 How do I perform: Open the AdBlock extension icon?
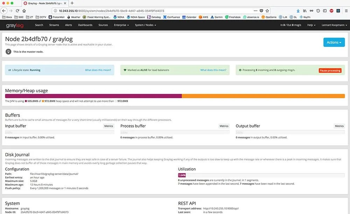(331, 11)
